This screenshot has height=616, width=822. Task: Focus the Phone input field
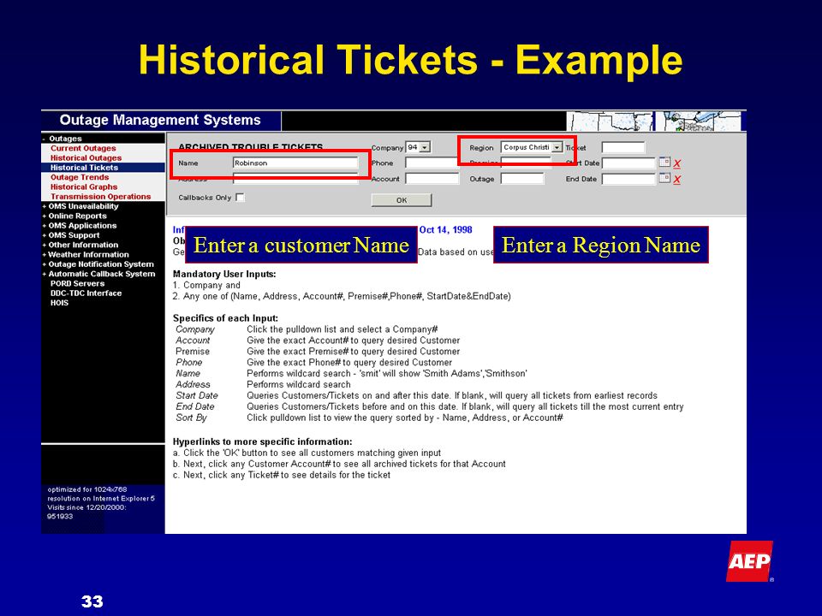(432, 163)
